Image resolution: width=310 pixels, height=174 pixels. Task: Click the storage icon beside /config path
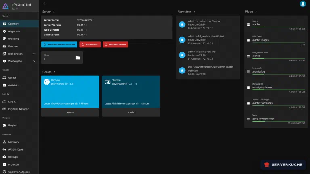coord(248,56)
